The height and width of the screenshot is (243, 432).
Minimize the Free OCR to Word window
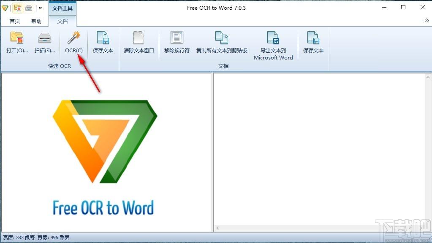(x=384, y=8)
